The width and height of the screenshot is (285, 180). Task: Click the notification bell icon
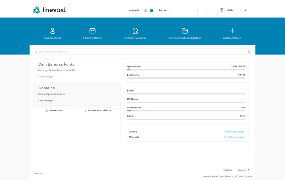(208, 10)
